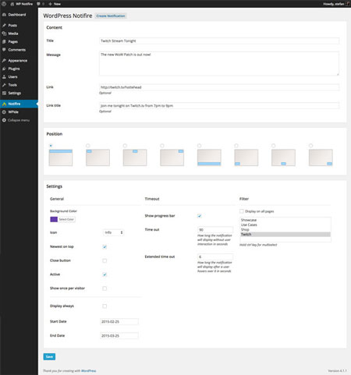Open the Icon dropdown set to Info

113,232
